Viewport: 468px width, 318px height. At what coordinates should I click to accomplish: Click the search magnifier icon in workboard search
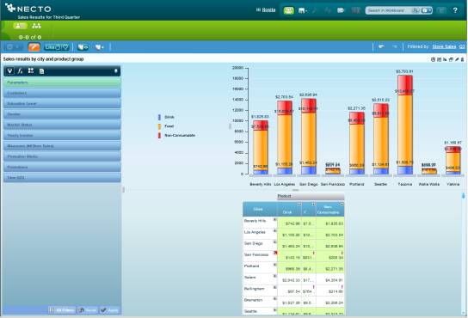pos(416,10)
